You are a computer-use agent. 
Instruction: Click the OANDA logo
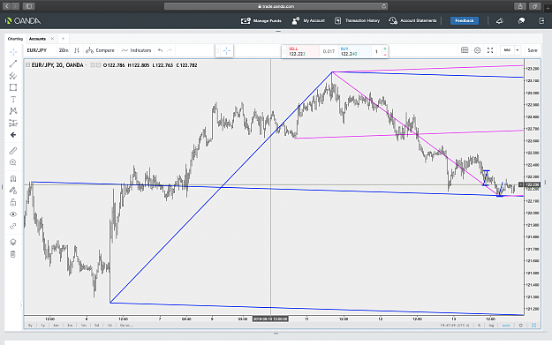23,21
